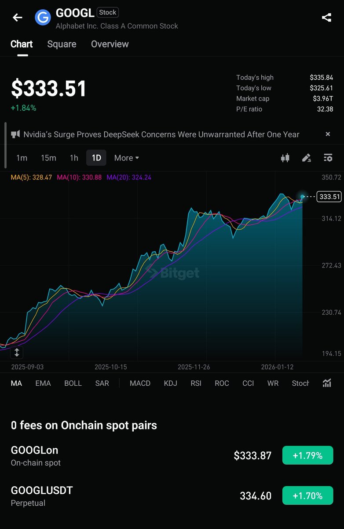Tap the Stock label badge
The image size is (344, 529).
click(x=108, y=12)
